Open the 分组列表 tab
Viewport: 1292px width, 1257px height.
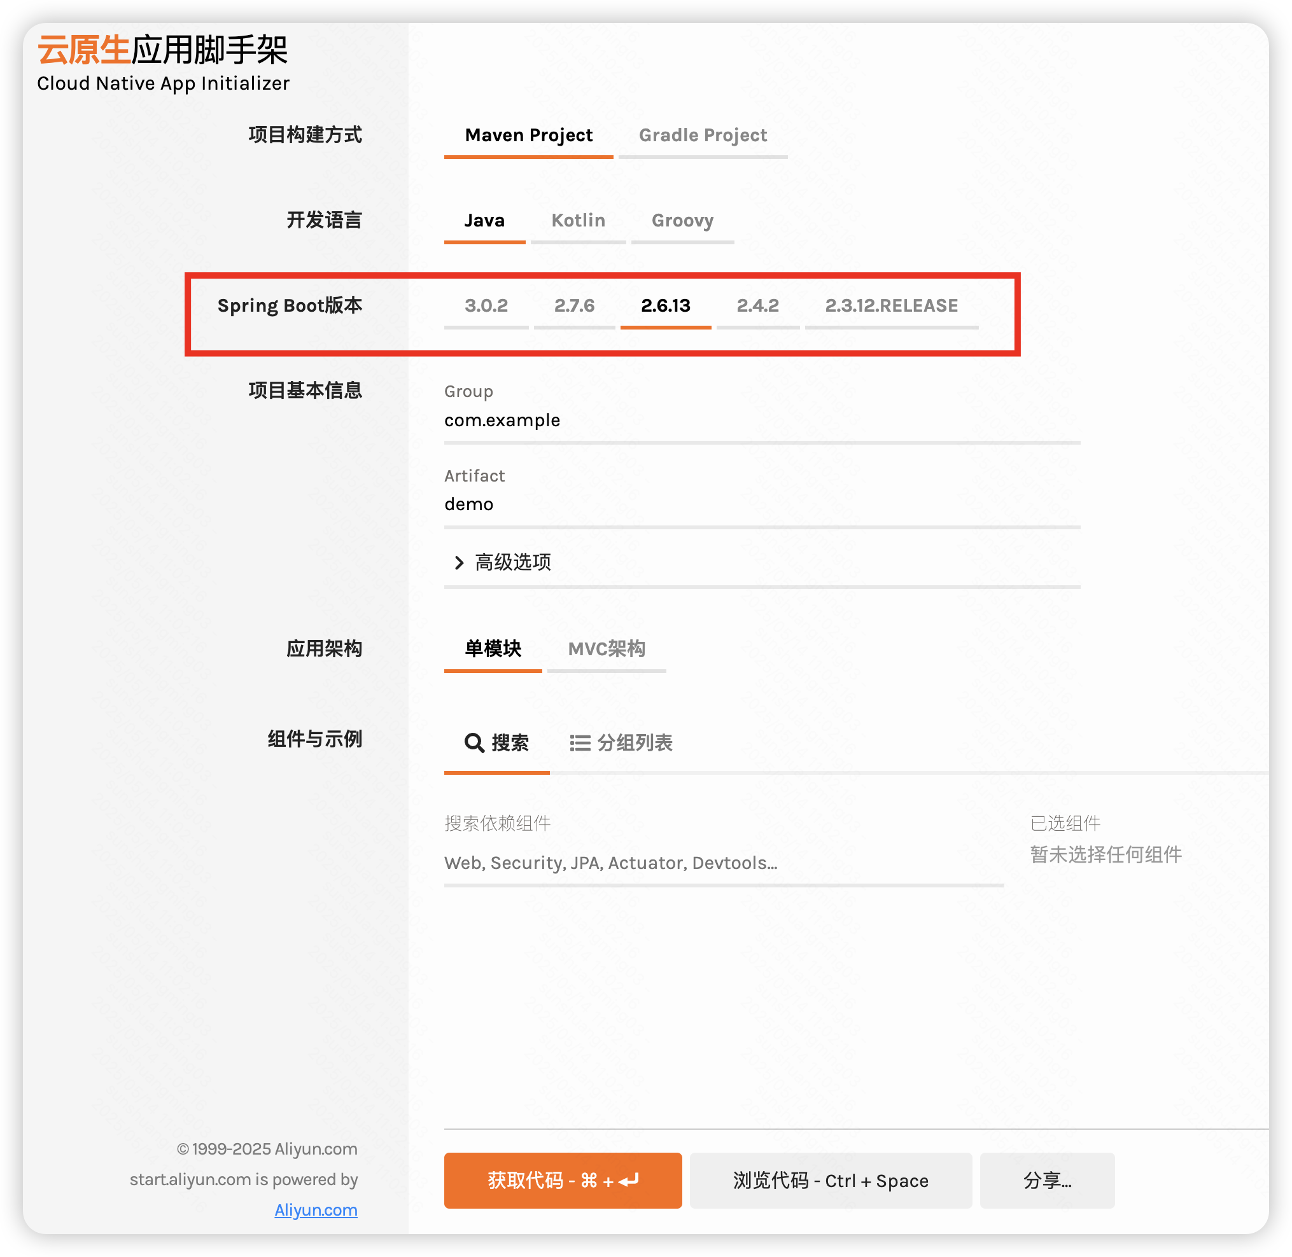pyautogui.click(x=633, y=744)
